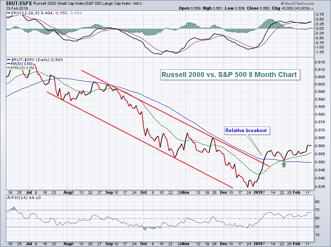The image size is (331, 247).
Task: Click the RSI 70 overbought level label
Action: click(x=317, y=210)
